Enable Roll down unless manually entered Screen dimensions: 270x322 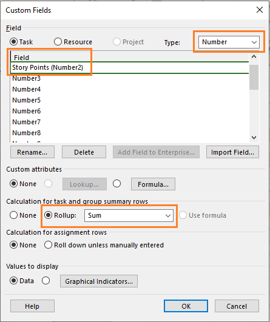coord(48,245)
